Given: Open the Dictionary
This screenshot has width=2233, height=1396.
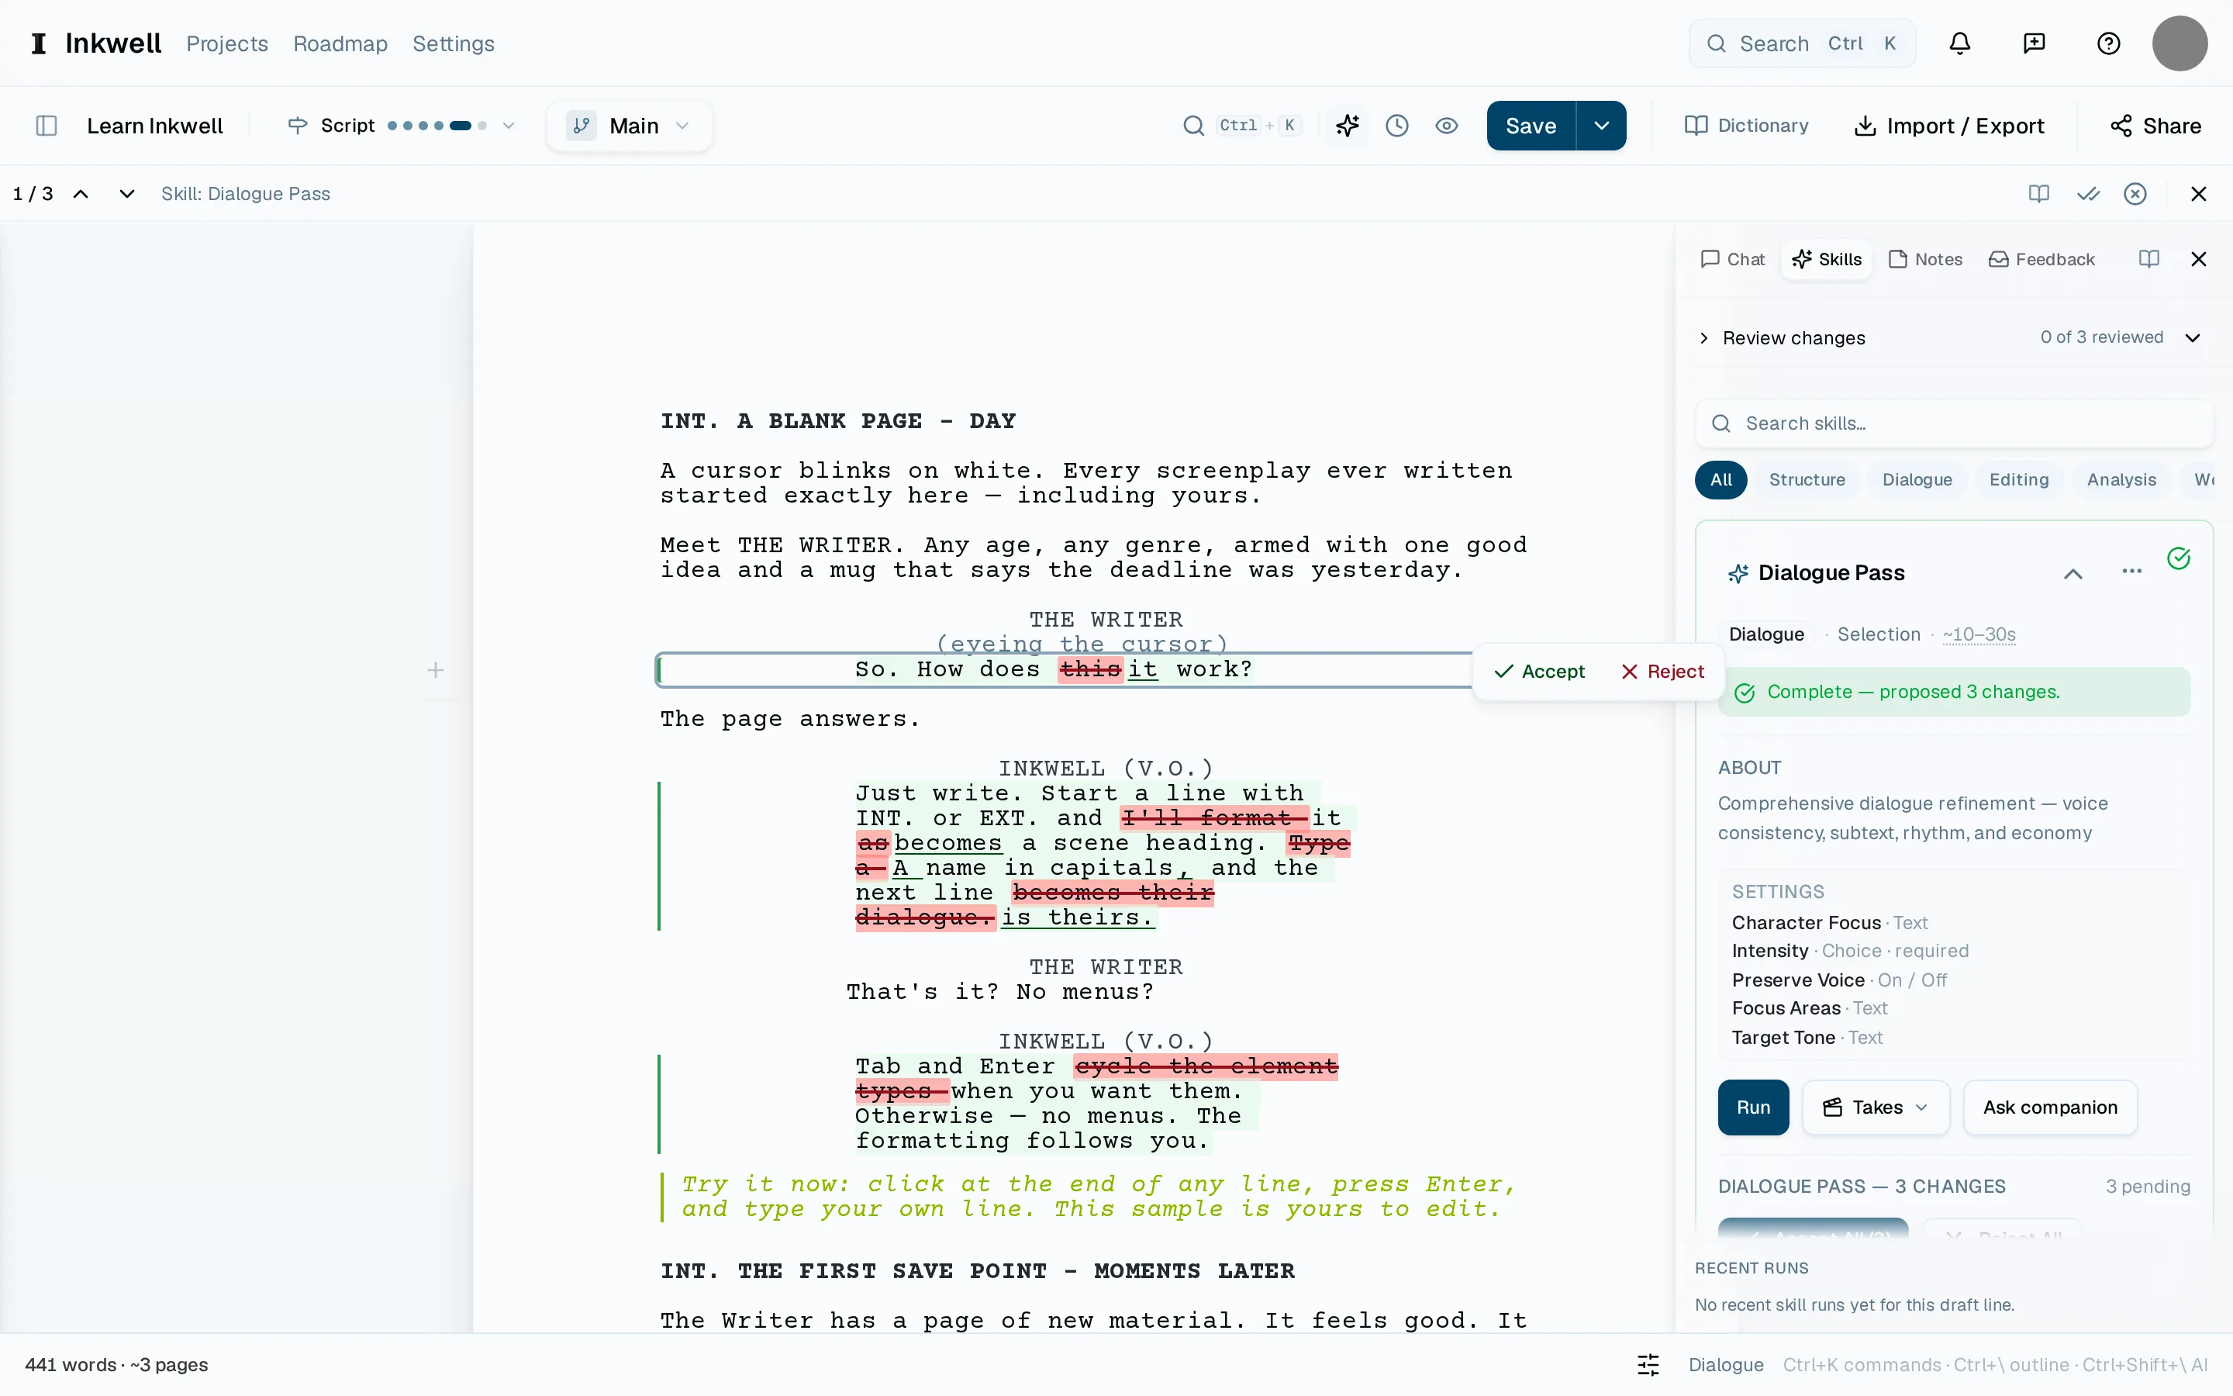Looking at the screenshot, I should coord(1746,126).
